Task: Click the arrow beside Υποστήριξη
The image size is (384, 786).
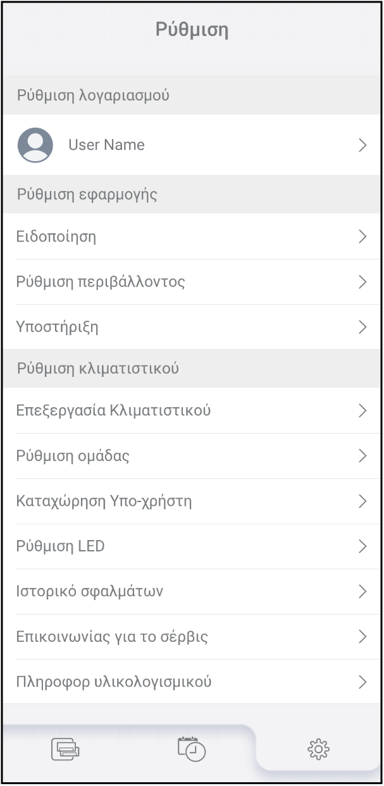Action: click(x=362, y=327)
